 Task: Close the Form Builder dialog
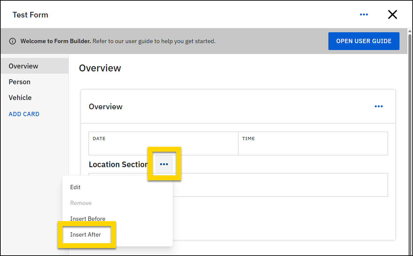coord(393,14)
